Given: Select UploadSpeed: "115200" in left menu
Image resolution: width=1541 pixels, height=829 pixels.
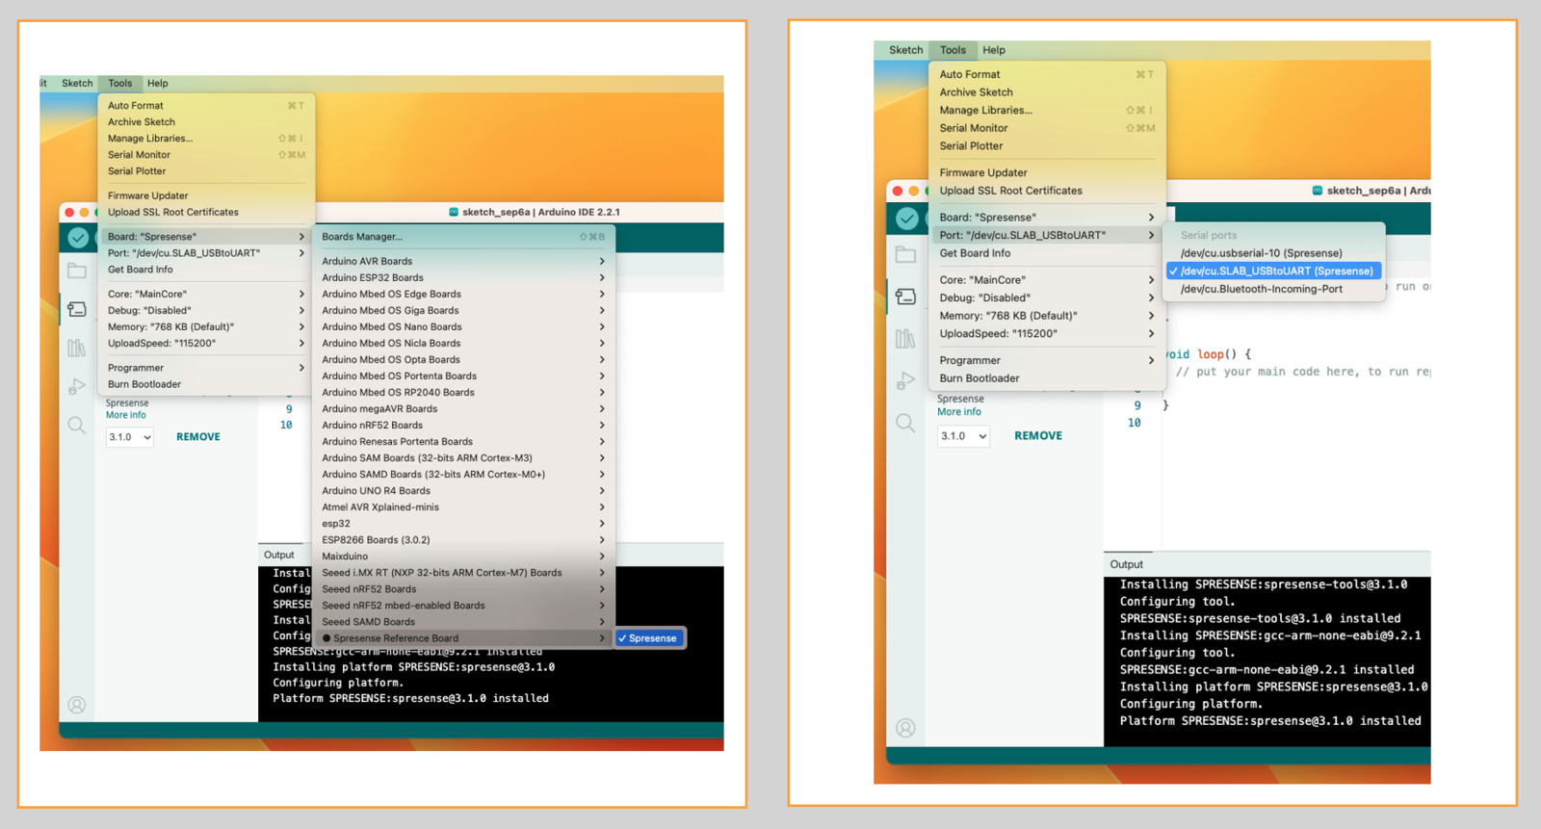Looking at the screenshot, I should (x=206, y=344).
